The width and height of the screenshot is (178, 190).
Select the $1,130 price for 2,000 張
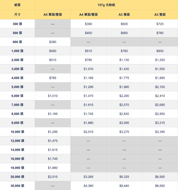tap(124, 60)
